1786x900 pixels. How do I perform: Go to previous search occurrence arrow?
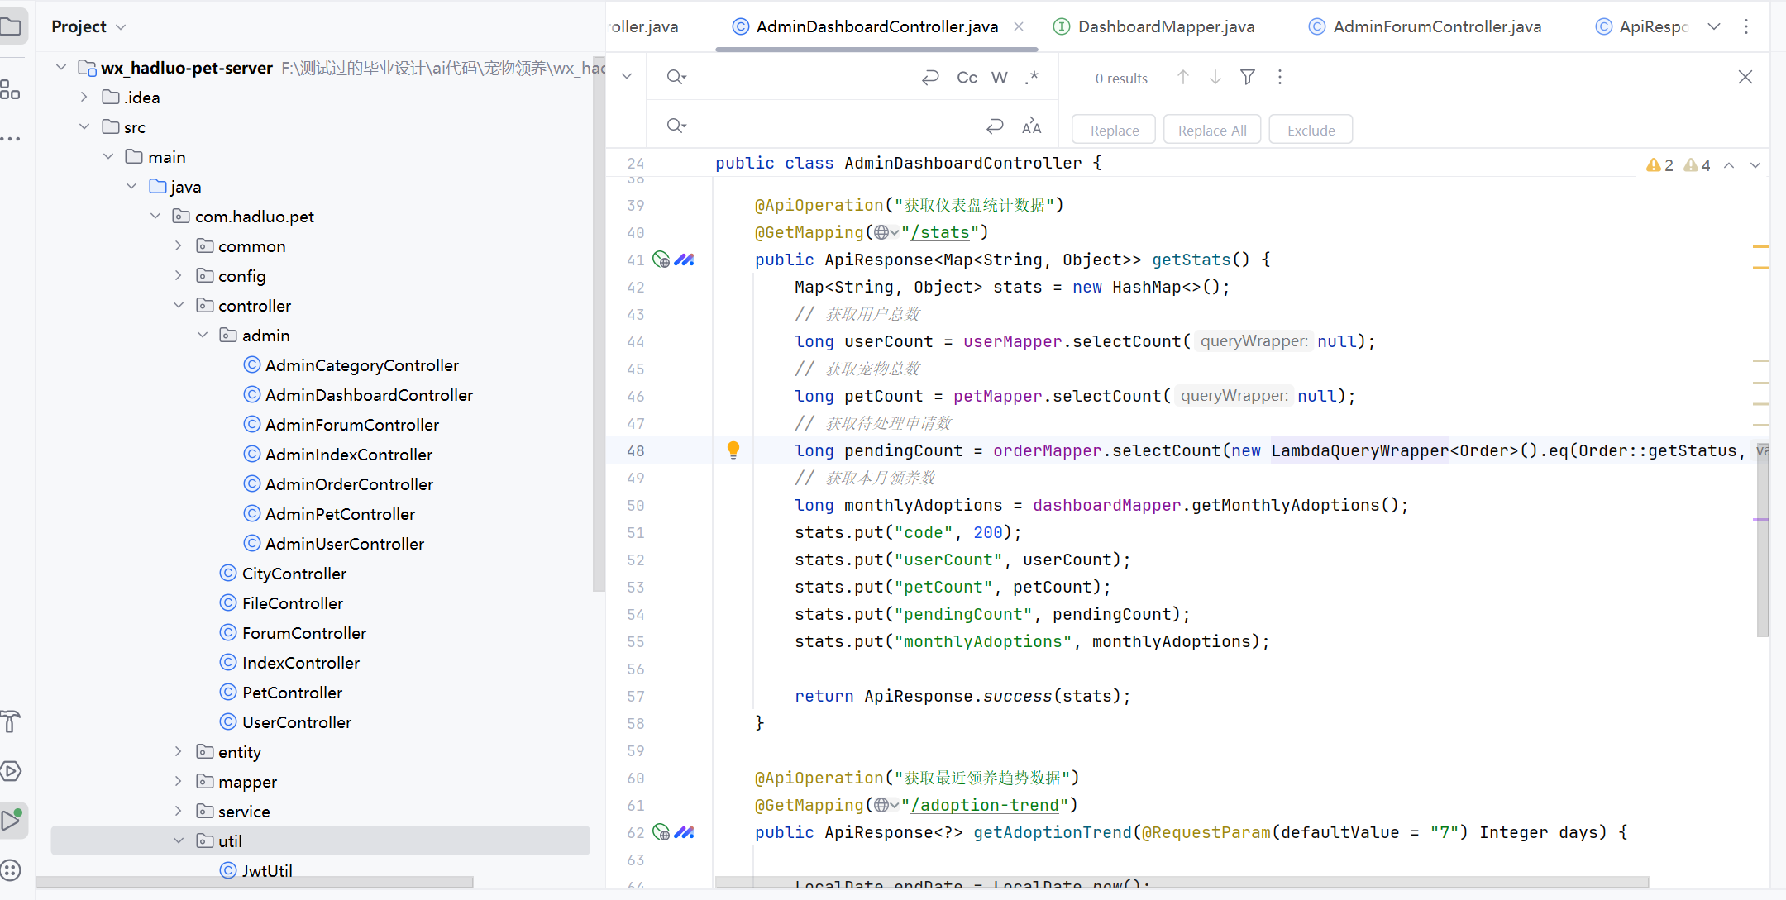[1183, 77]
